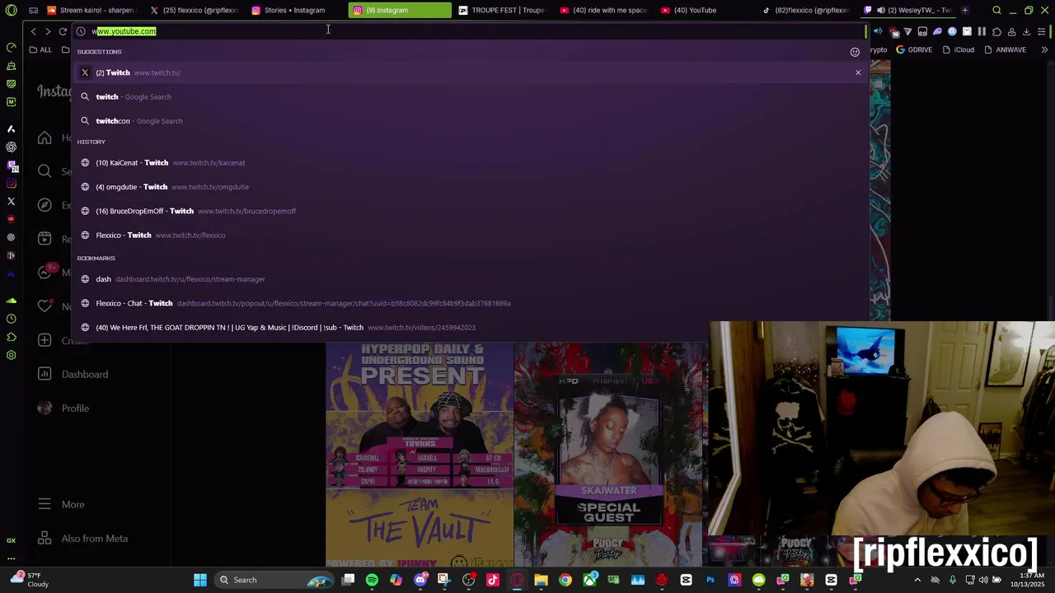Switch to the Stream kairo! SoundCloud tab
Screen dimensions: 1055x593
coord(91,10)
